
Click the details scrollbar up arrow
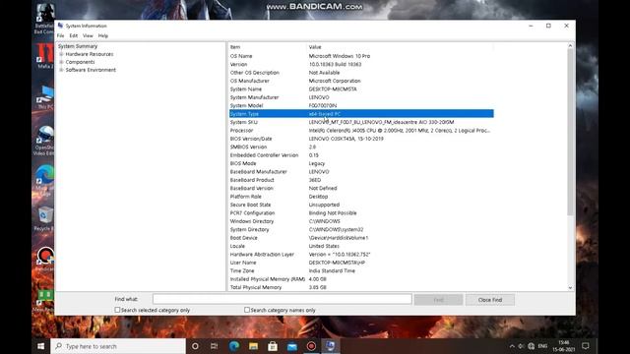click(570, 46)
